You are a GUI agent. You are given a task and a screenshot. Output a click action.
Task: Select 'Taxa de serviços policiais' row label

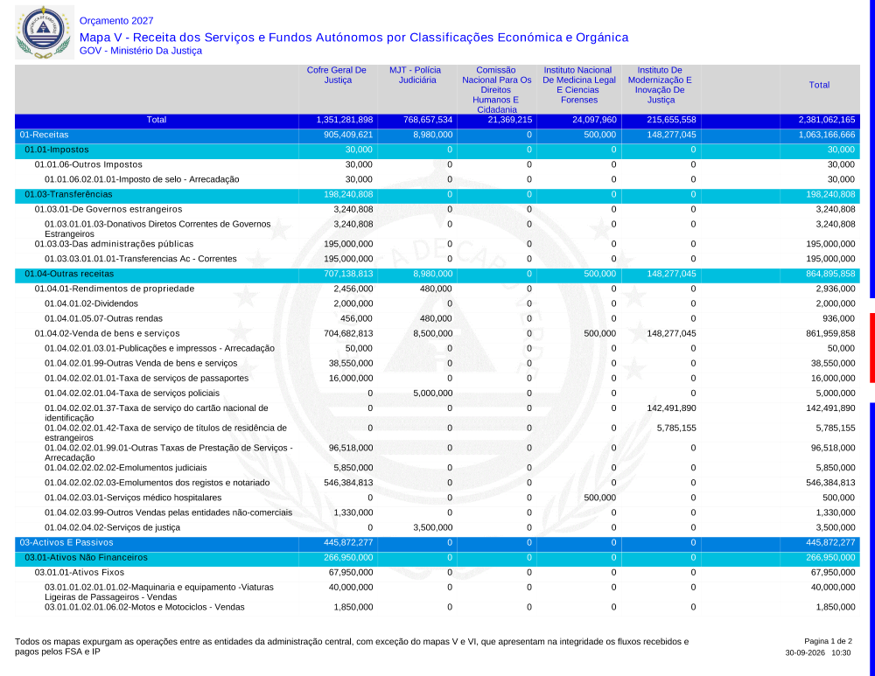132,394
